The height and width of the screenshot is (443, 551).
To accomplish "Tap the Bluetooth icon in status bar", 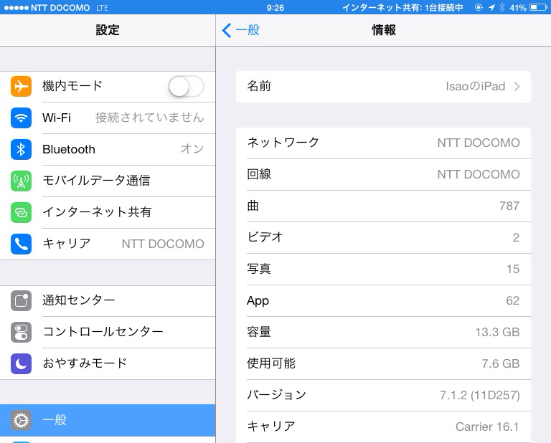I will click(501, 7).
